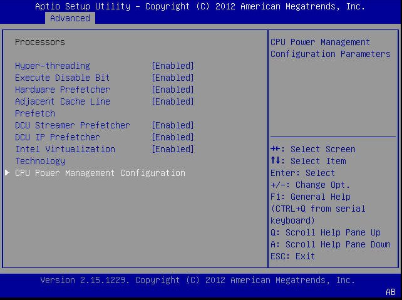This screenshot has width=402, height=300.
Task: Select Hardware Prefetcher setting label
Action: pos(62,90)
